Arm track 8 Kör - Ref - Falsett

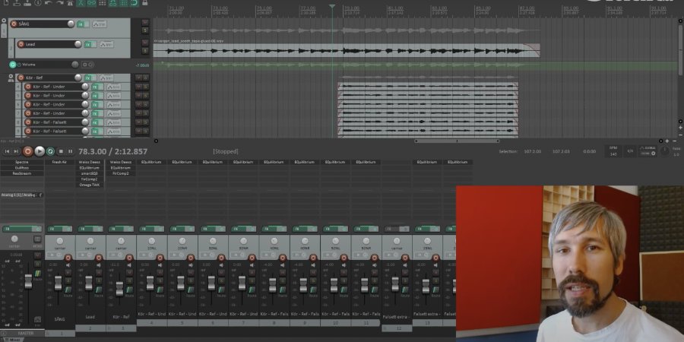[x=28, y=122]
